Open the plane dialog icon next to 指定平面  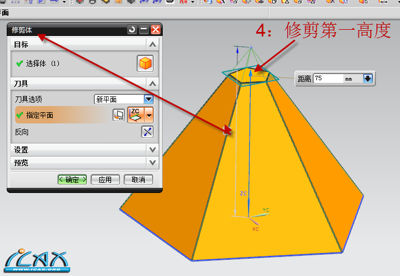119,115
